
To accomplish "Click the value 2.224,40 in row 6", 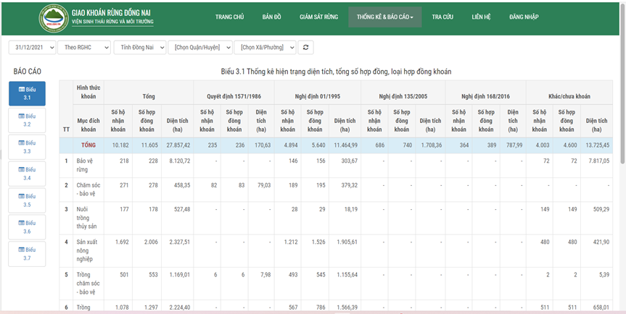I will point(180,307).
